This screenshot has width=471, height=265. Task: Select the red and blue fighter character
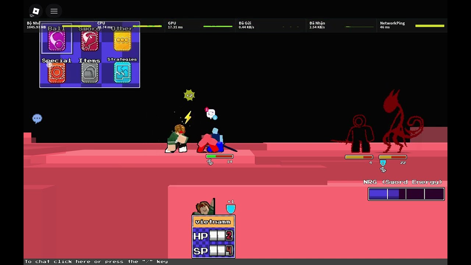point(214,141)
